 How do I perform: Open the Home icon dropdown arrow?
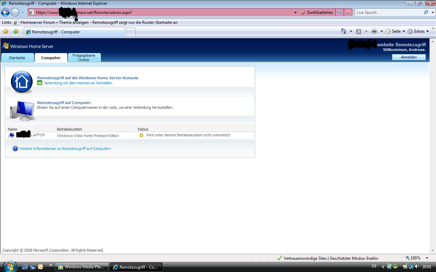pyautogui.click(x=351, y=31)
